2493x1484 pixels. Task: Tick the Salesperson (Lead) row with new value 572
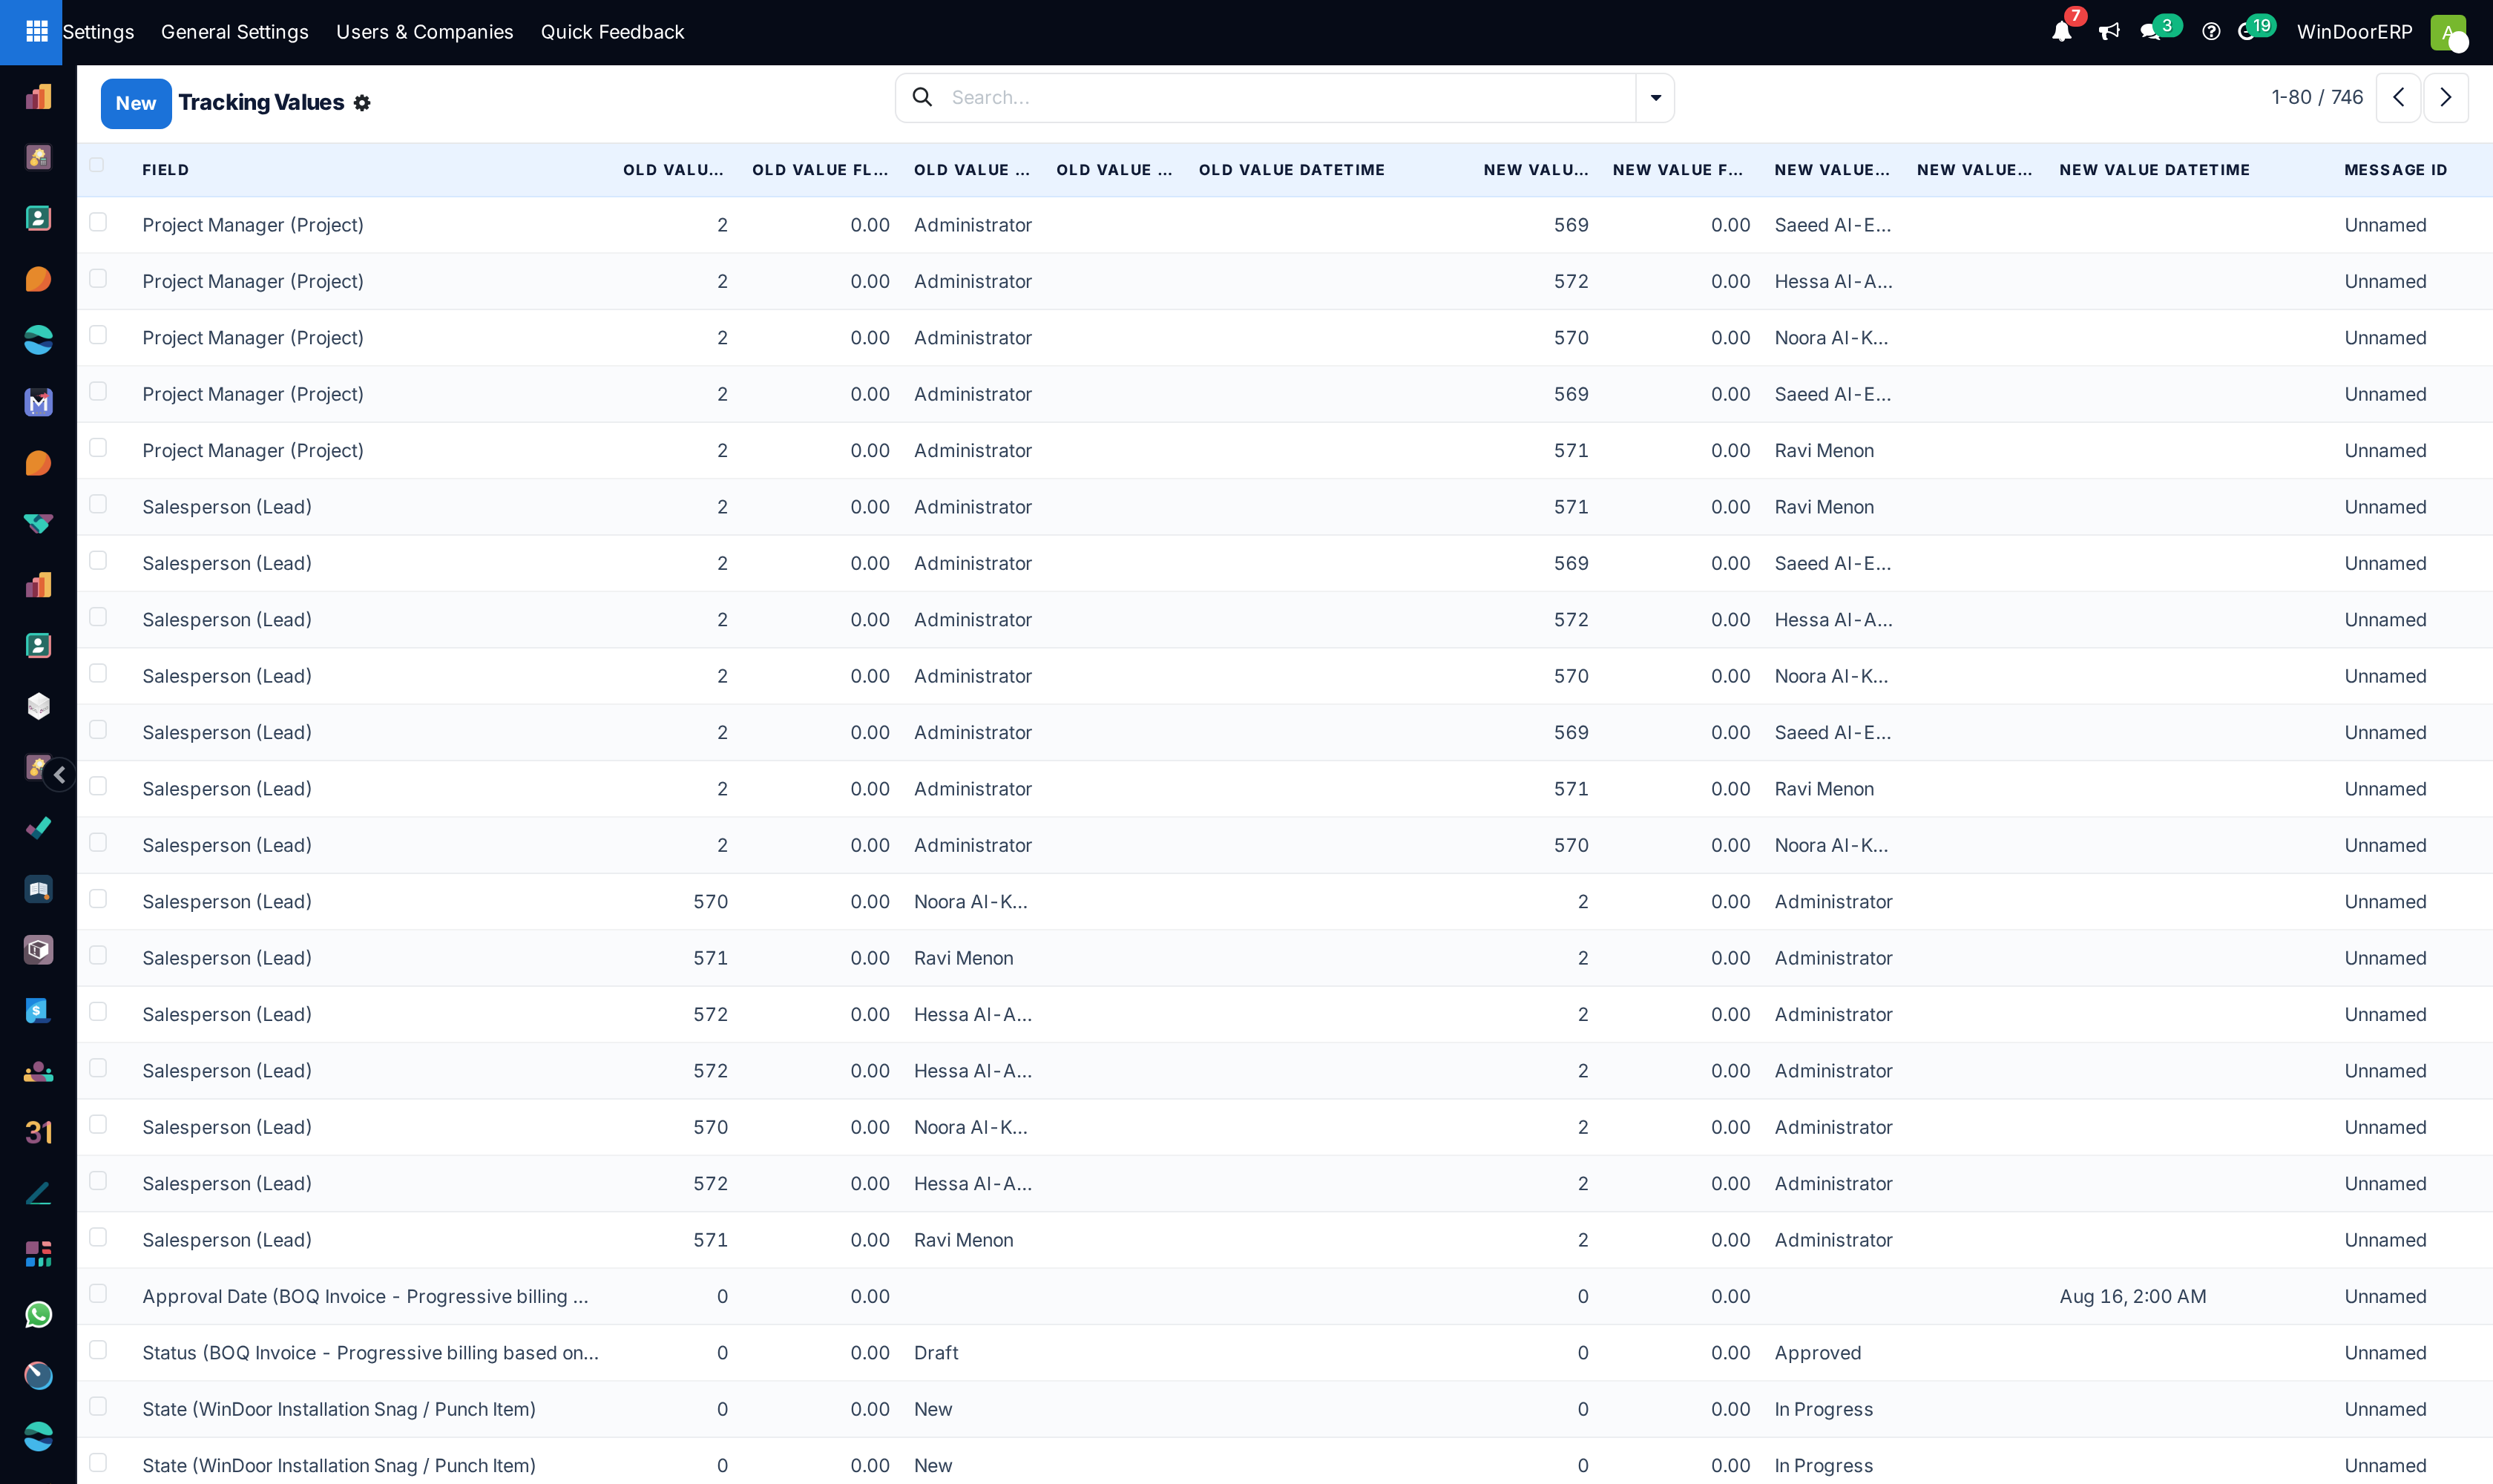[98, 616]
